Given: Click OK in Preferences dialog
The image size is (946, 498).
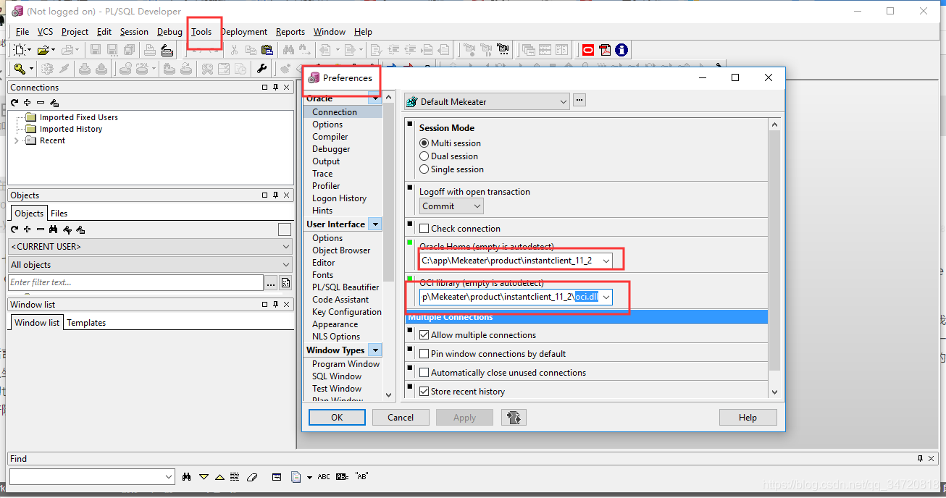Looking at the screenshot, I should pyautogui.click(x=337, y=418).
